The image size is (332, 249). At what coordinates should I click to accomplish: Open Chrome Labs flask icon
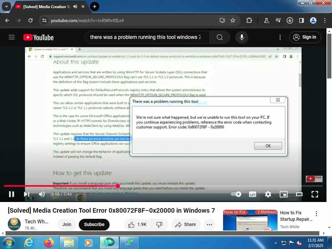[266, 20]
